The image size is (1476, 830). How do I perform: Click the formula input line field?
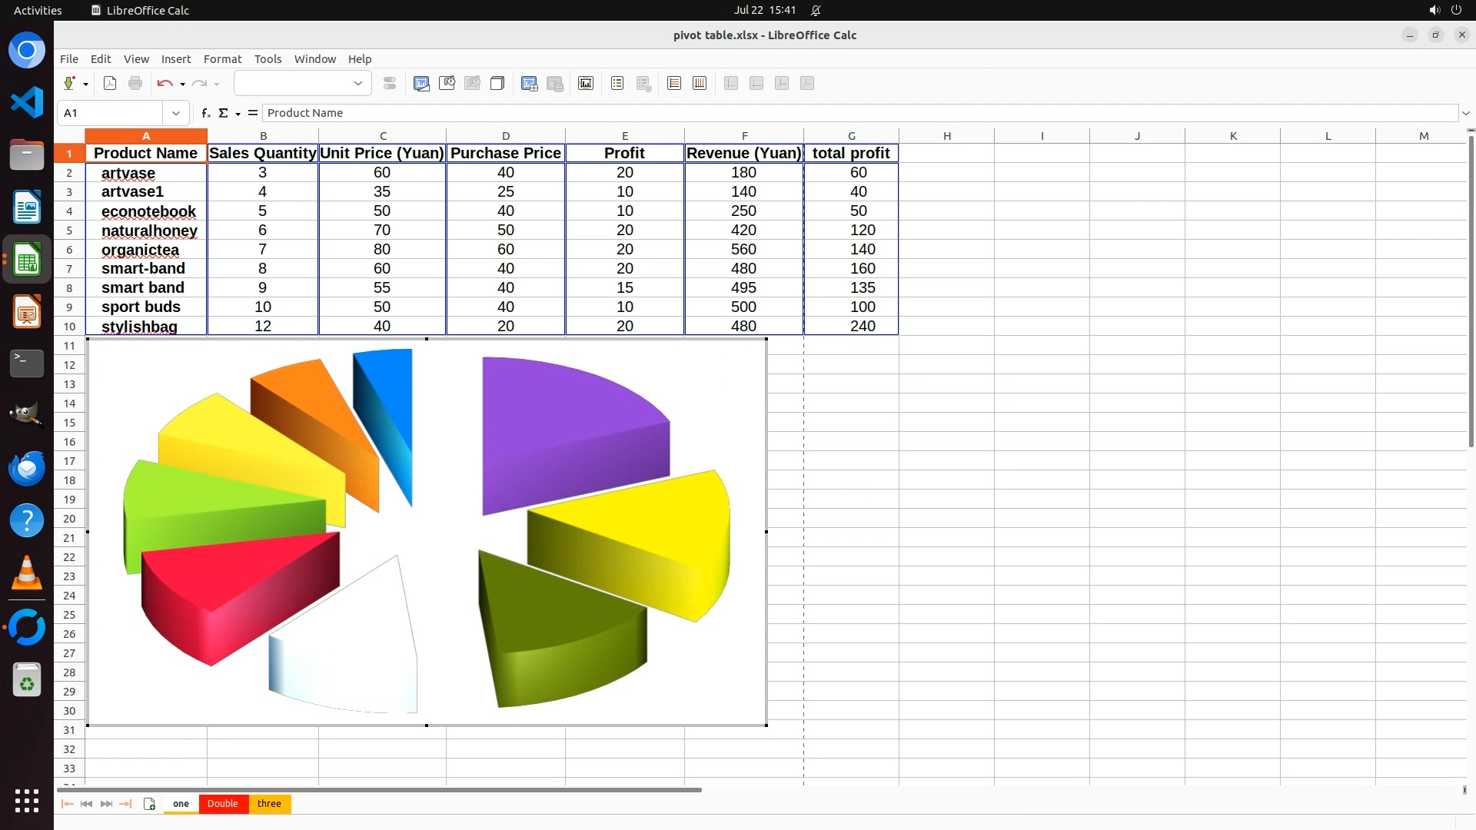[x=846, y=113]
